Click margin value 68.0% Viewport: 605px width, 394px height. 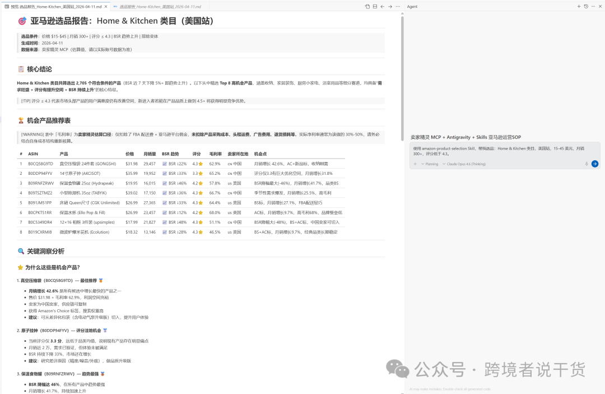click(215, 212)
